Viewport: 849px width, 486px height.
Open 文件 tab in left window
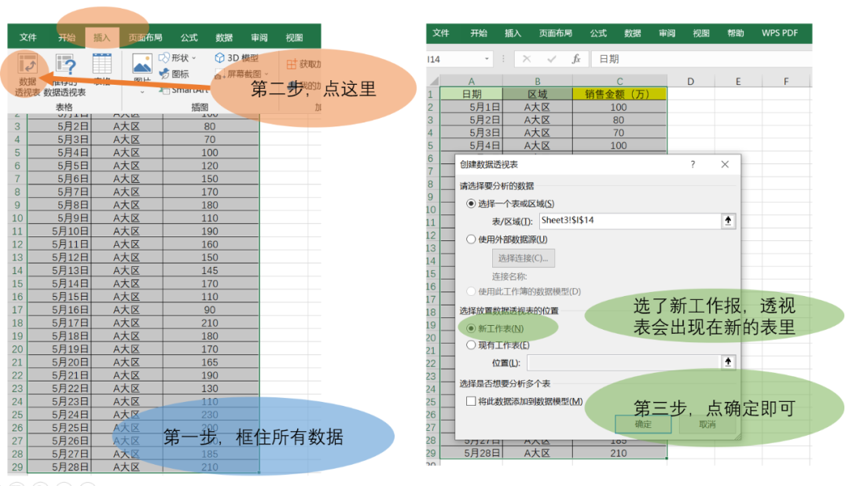tap(28, 38)
